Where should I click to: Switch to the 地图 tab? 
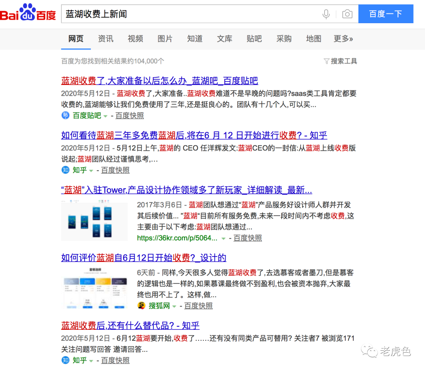click(x=314, y=39)
